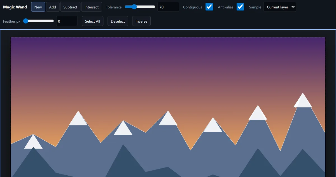Select the New selection mode

(x=38, y=7)
